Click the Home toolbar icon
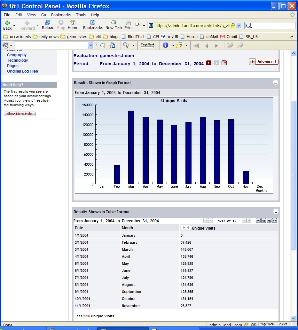This screenshot has width=298, height=330. pyautogui.click(x=73, y=25)
